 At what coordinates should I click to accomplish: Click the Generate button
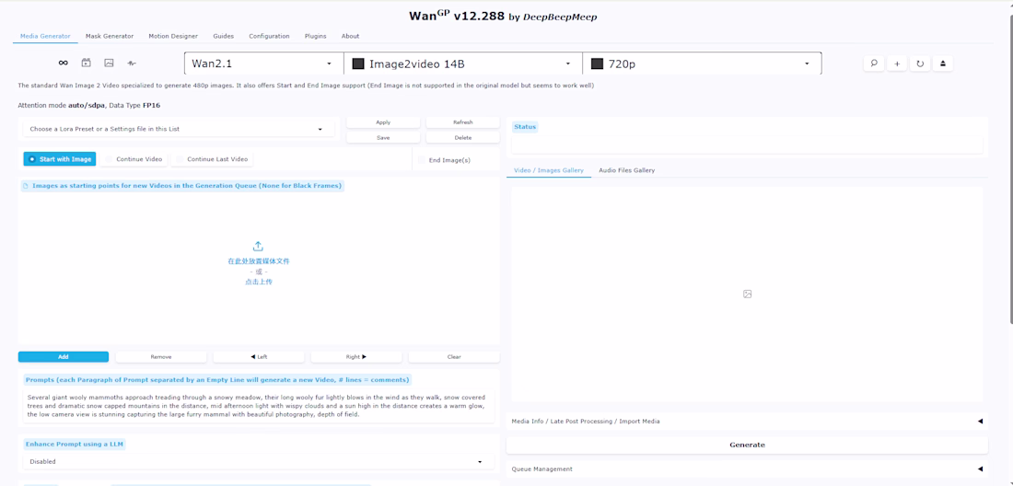point(747,445)
